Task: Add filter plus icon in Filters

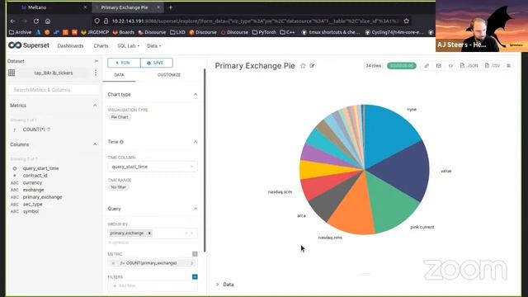Action: pos(195,277)
